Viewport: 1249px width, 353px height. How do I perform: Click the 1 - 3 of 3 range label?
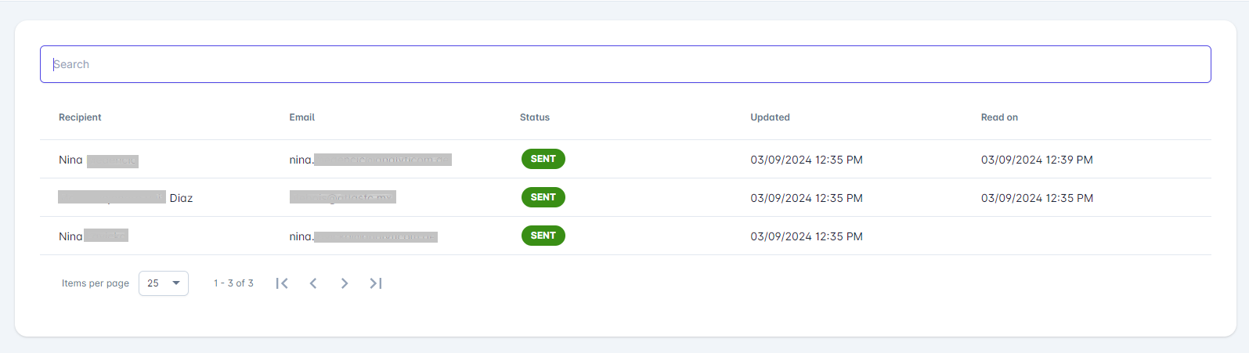point(233,283)
